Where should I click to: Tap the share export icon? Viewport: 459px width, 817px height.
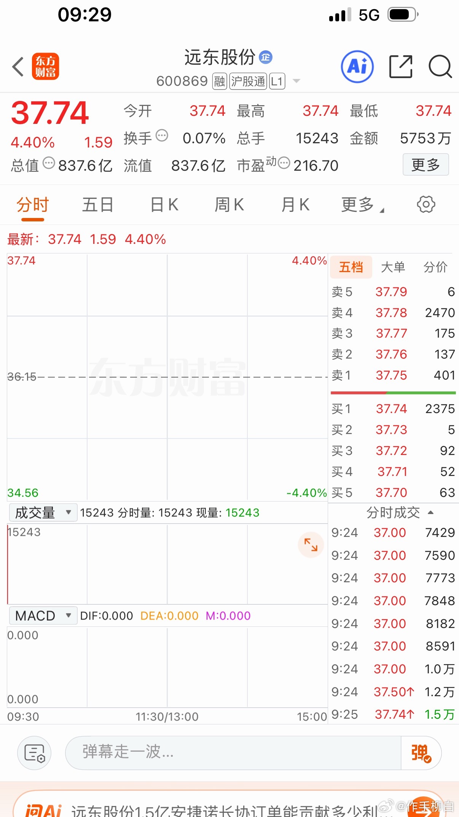pos(401,67)
